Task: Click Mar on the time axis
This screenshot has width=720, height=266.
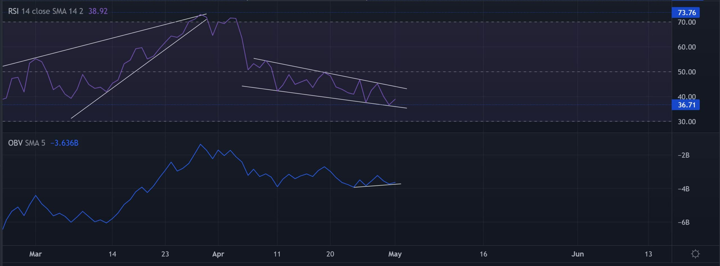Action: click(x=35, y=254)
